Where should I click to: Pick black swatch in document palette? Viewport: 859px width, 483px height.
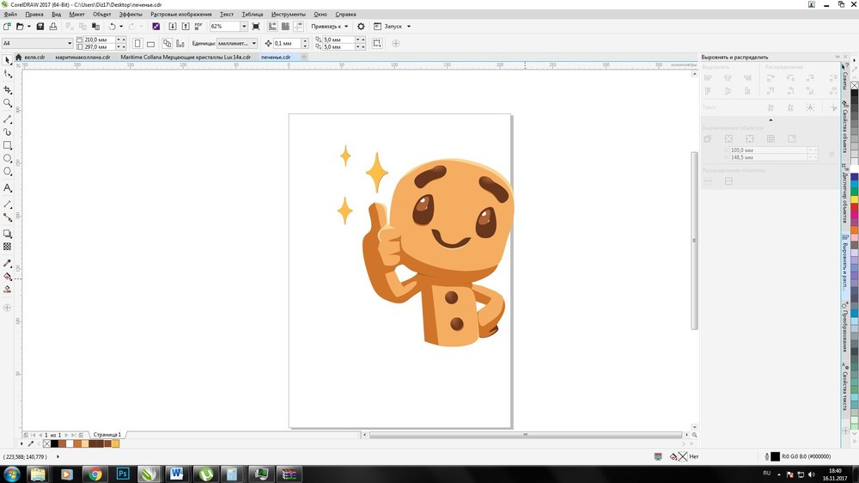coord(54,443)
